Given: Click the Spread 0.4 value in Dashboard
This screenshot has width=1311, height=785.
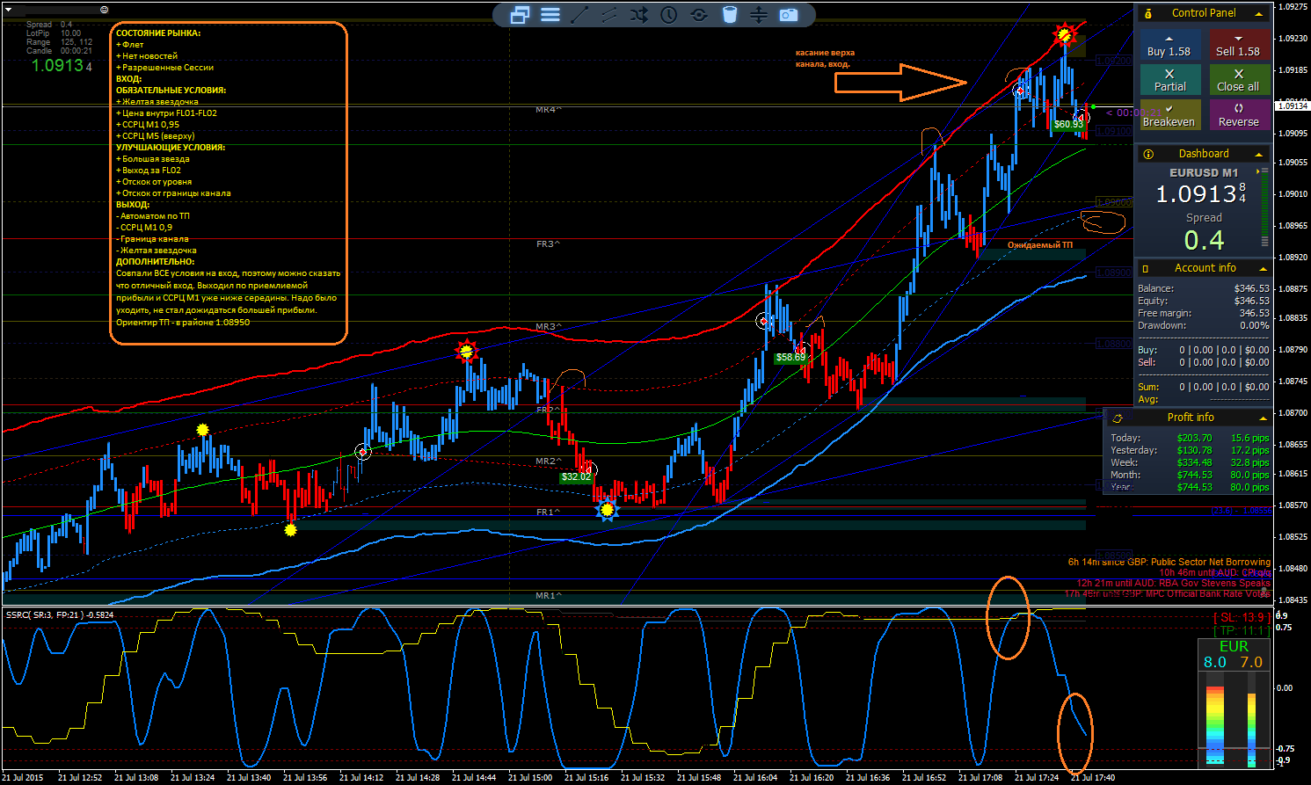Looking at the screenshot, I should point(1204,240).
